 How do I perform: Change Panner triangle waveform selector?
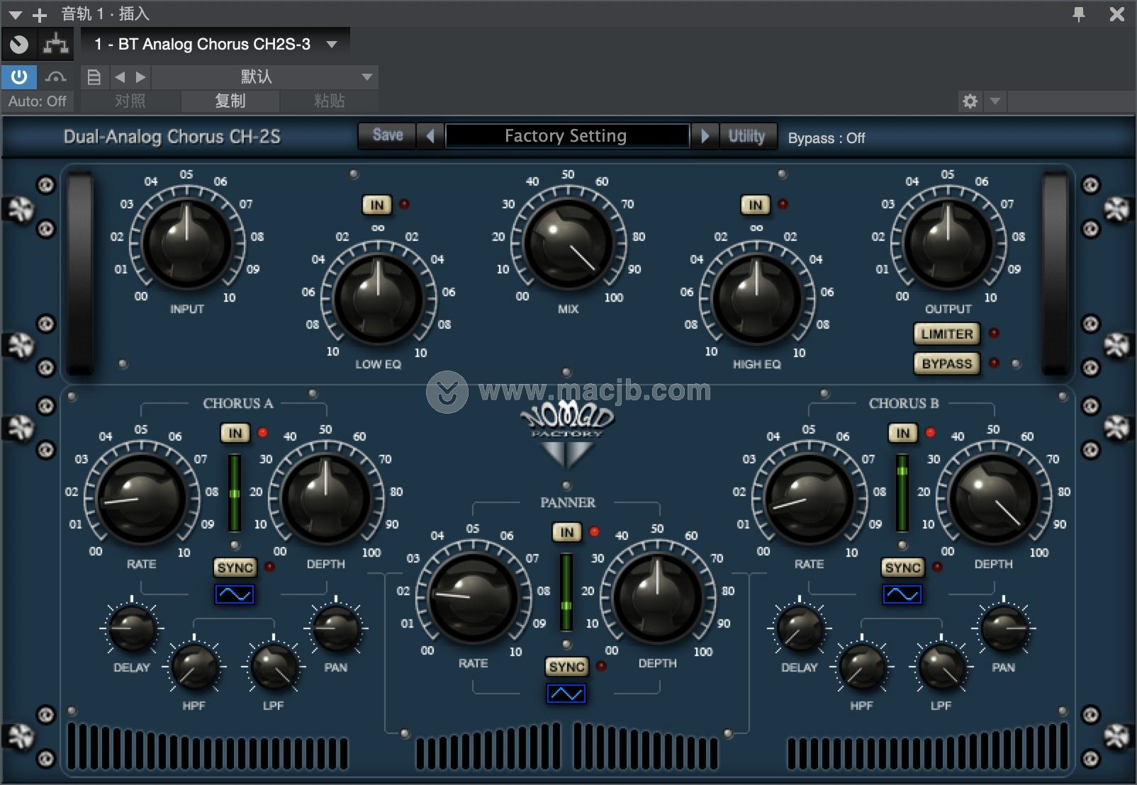point(566,694)
